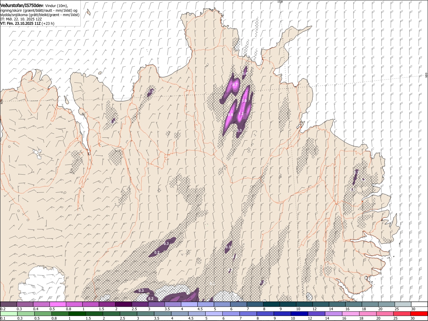Screen dimensions: 428x321
Task: Click the snow legend swatch labeled 0.8
Action: pos(74,304)
